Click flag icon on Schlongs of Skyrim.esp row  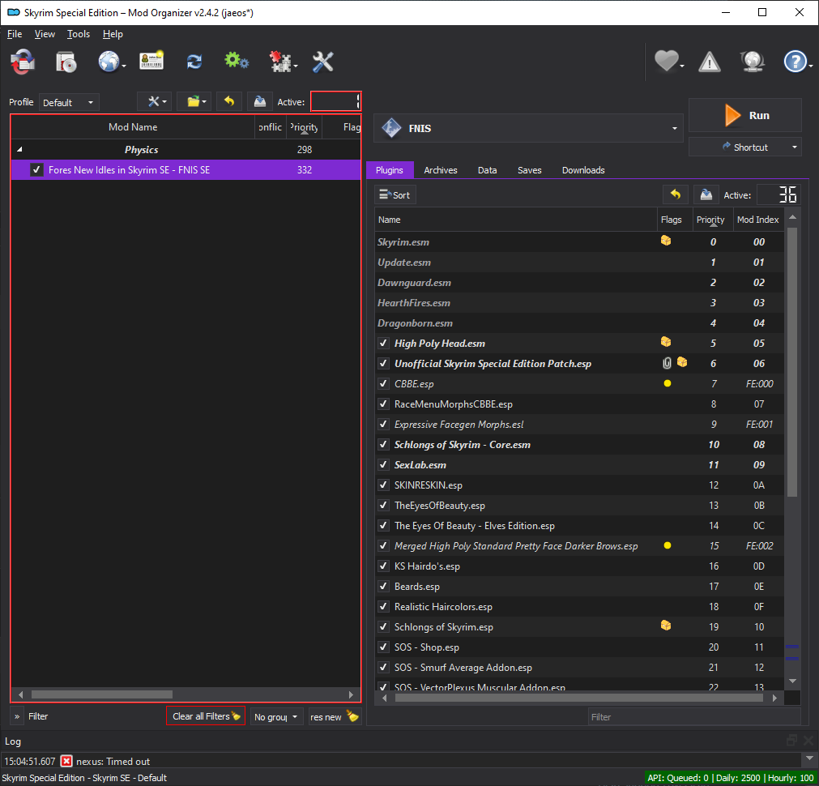666,626
